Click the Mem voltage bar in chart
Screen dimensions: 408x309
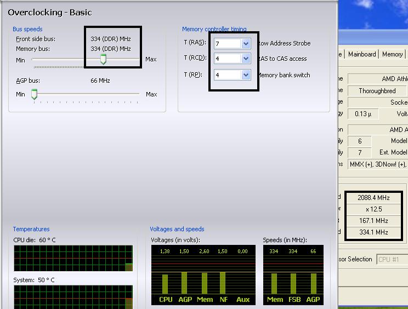pos(203,283)
